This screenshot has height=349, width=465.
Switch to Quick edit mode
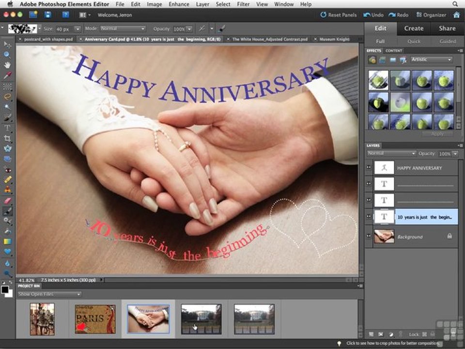pos(414,41)
